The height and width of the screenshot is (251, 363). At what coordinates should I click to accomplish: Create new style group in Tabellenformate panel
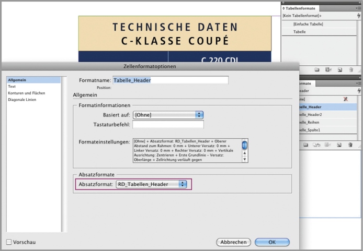[x=317, y=69]
